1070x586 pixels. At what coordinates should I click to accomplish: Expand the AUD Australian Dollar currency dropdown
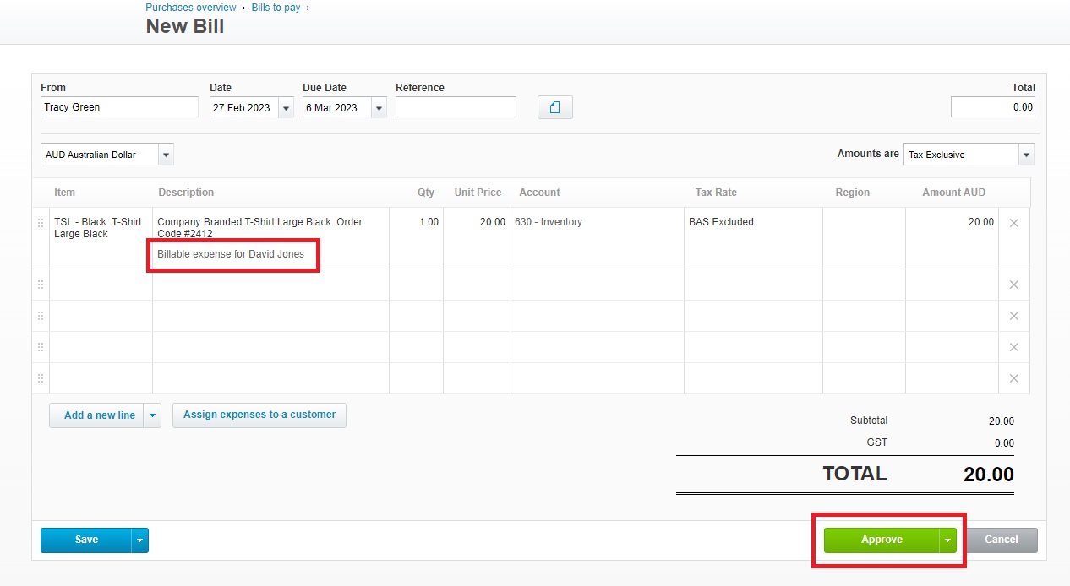pyautogui.click(x=166, y=155)
